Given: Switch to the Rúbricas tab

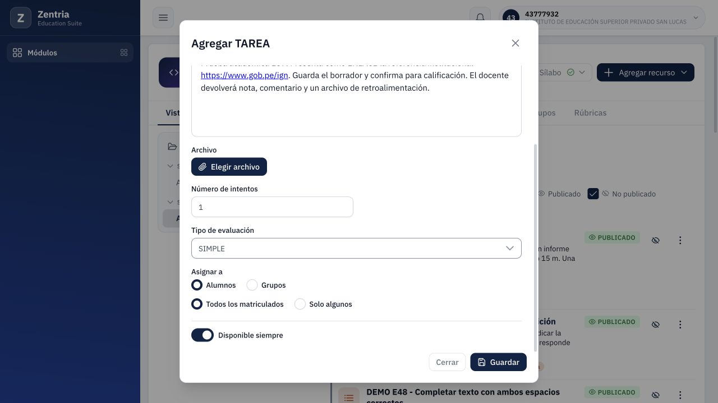Looking at the screenshot, I should tap(590, 113).
